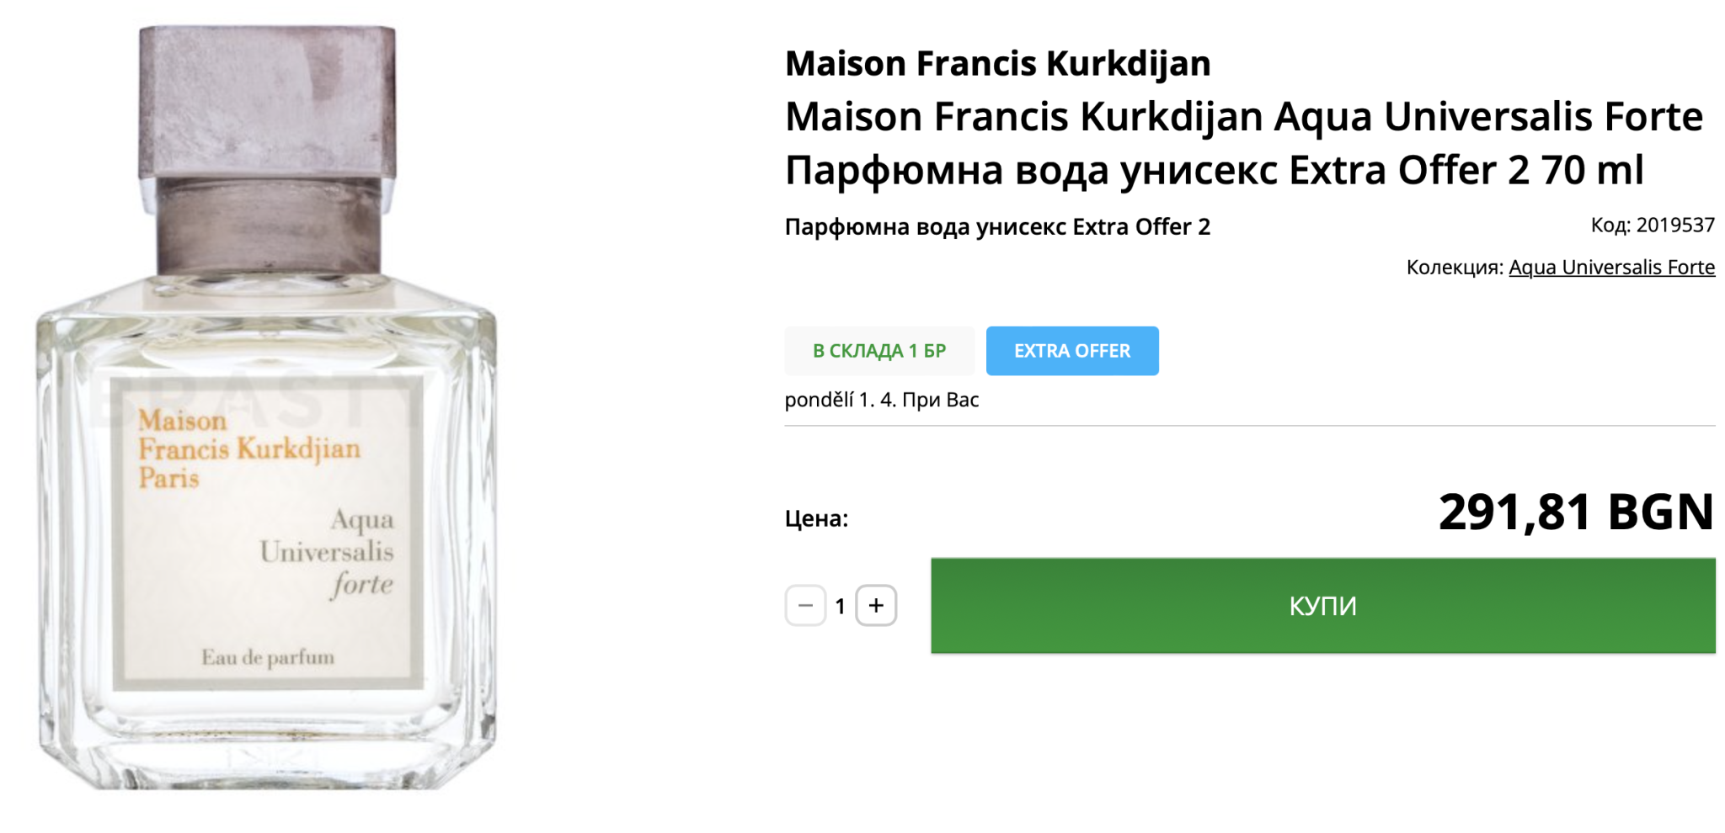
Task: Open the Aqua Universalis Forte collection link
Action: (1611, 268)
